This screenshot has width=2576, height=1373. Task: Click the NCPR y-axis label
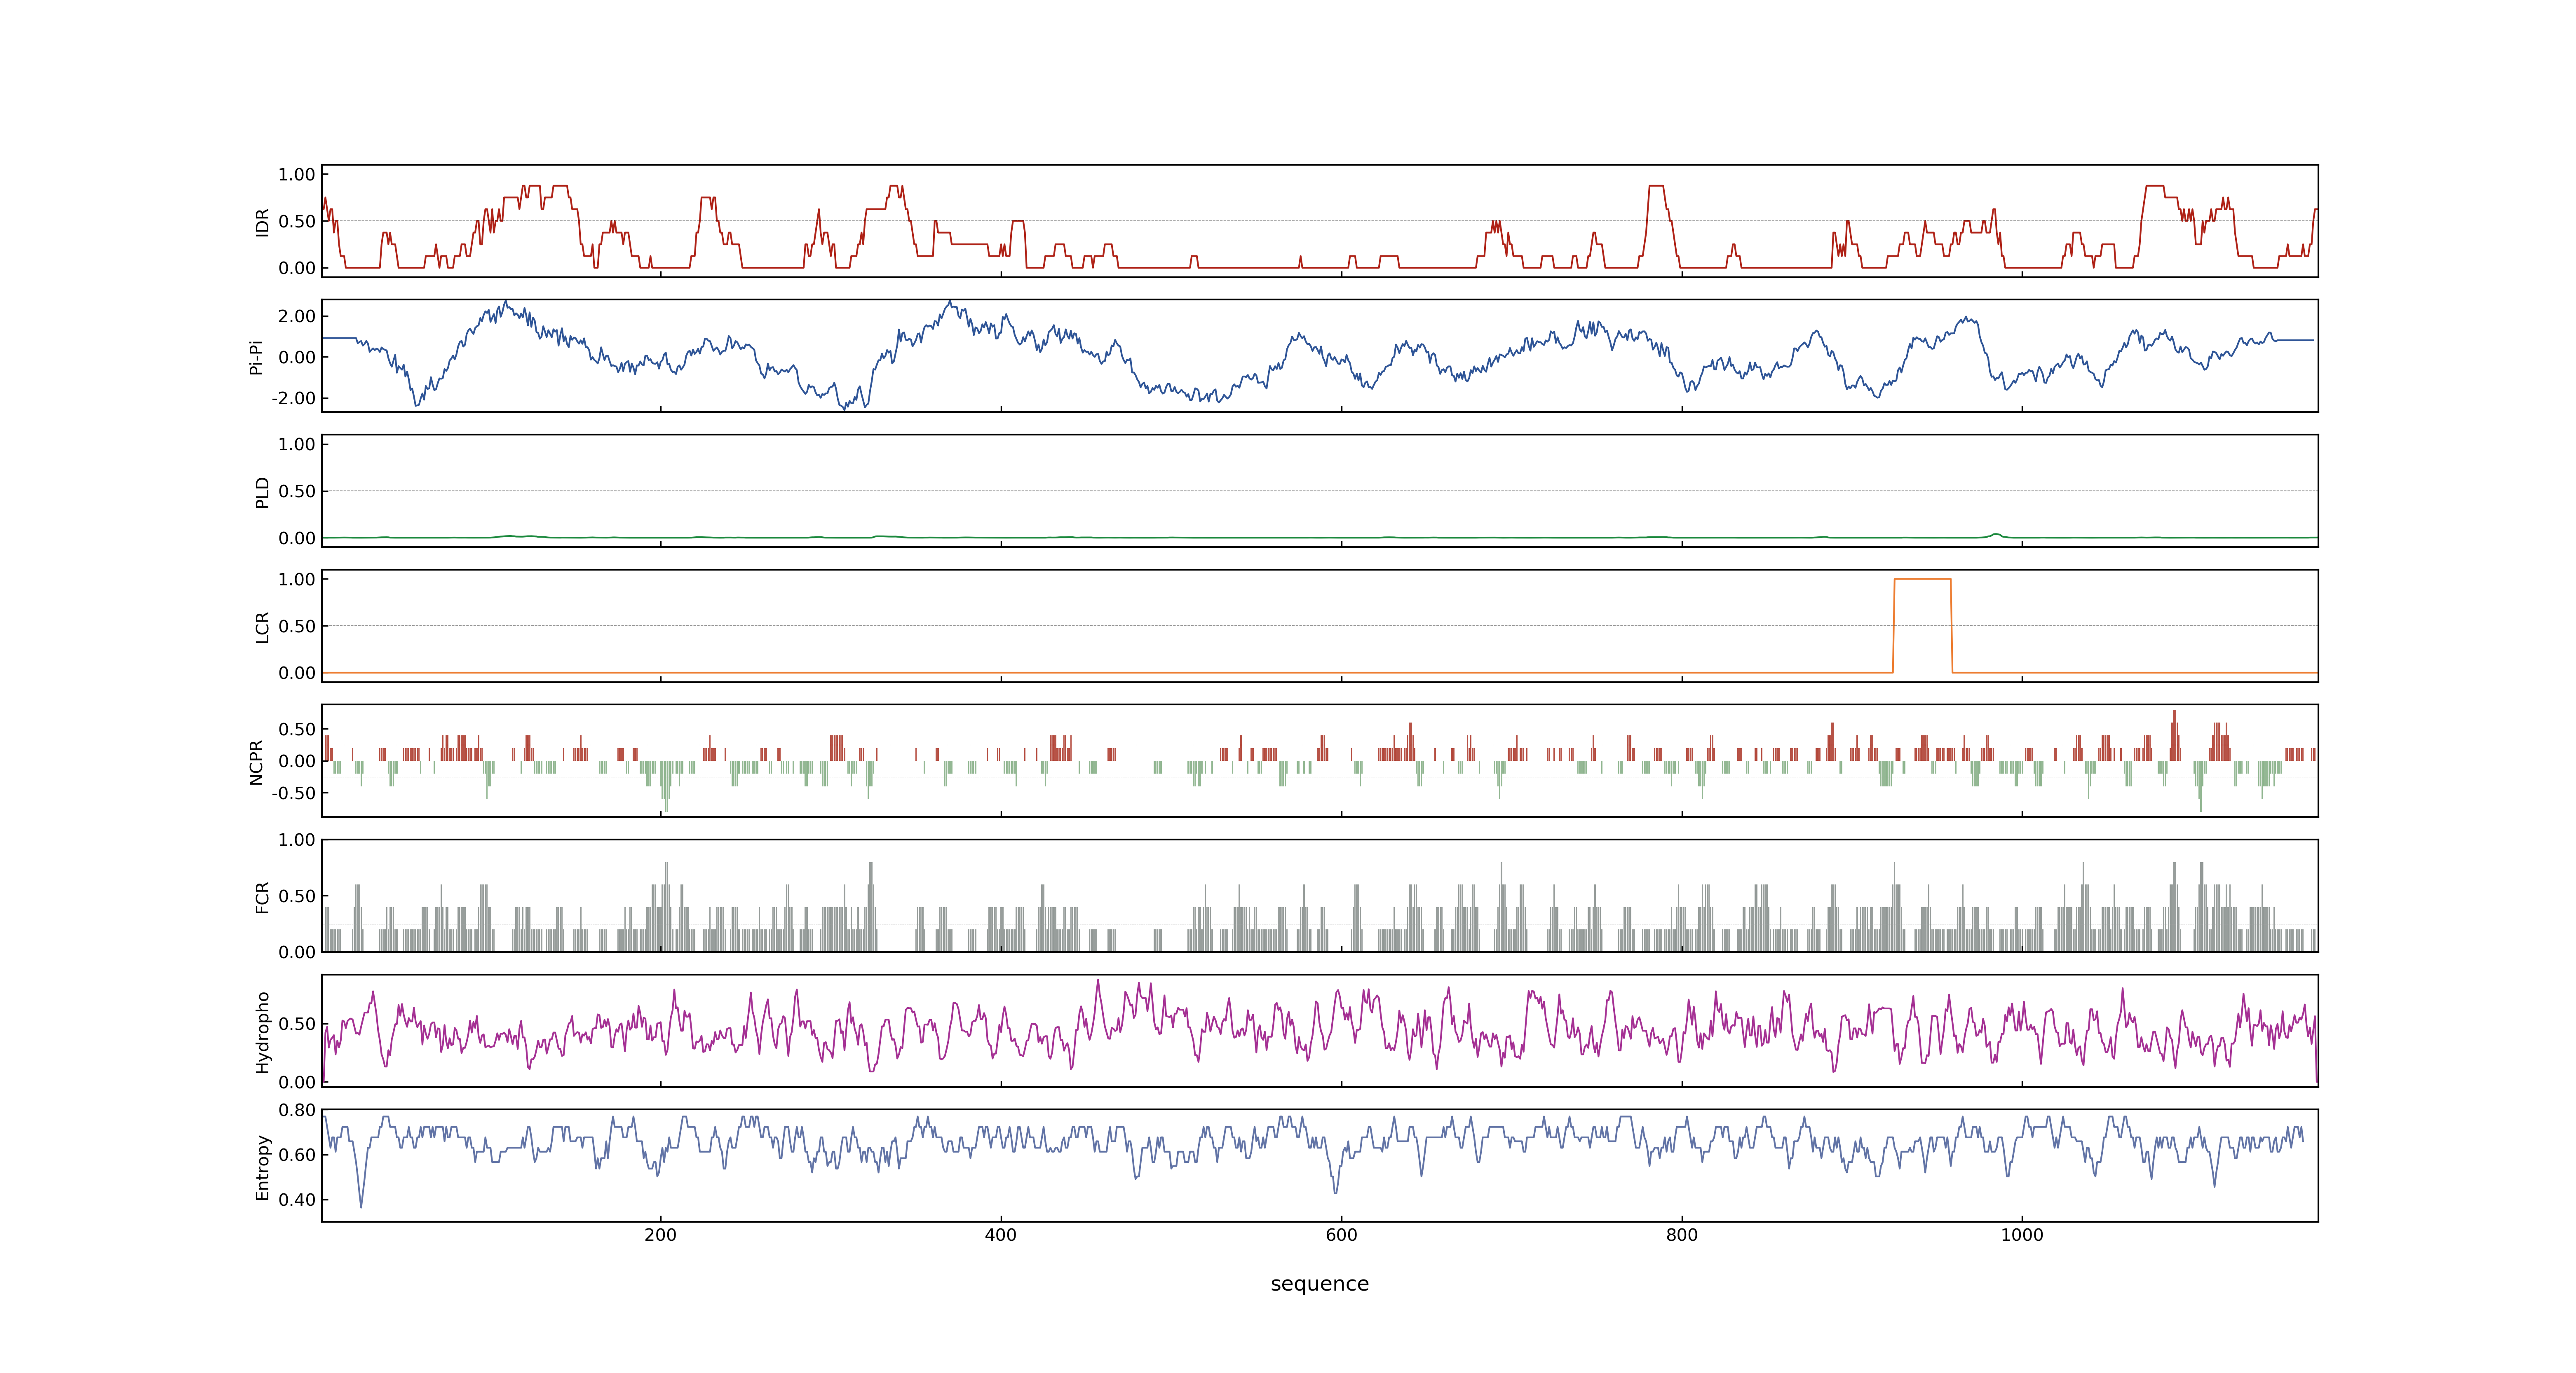256,763
